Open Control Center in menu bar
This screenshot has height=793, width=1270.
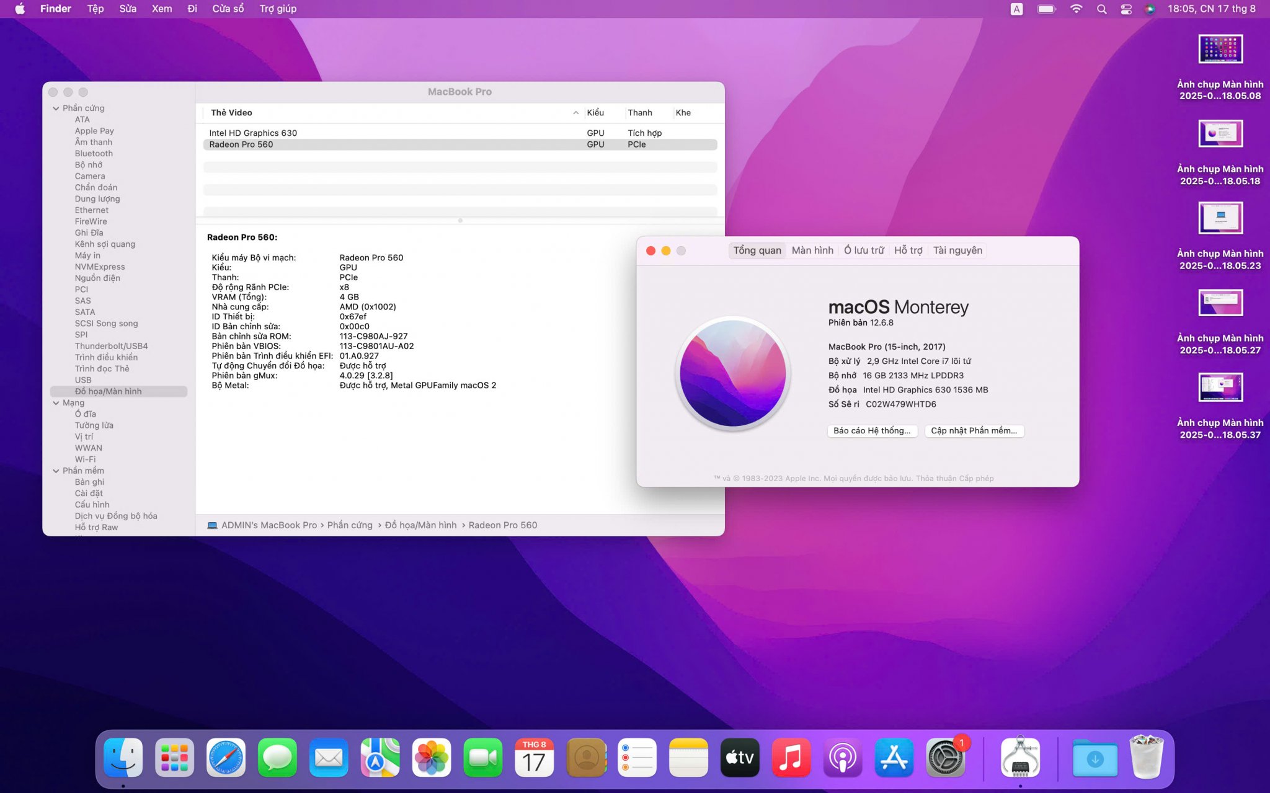(x=1126, y=9)
